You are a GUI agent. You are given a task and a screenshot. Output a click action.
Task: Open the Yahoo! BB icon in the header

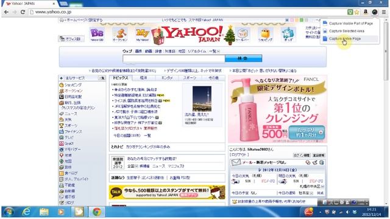(x=97, y=35)
